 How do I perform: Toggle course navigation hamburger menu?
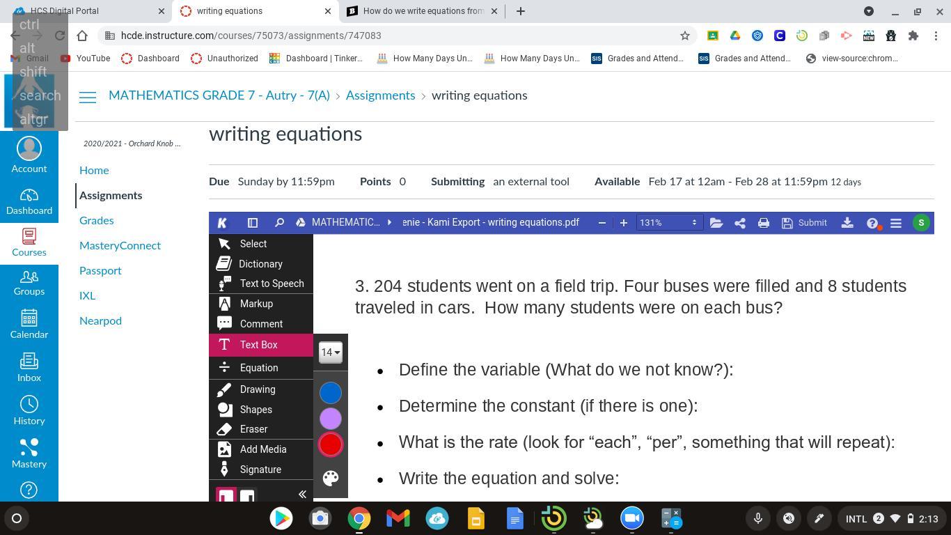(88, 98)
